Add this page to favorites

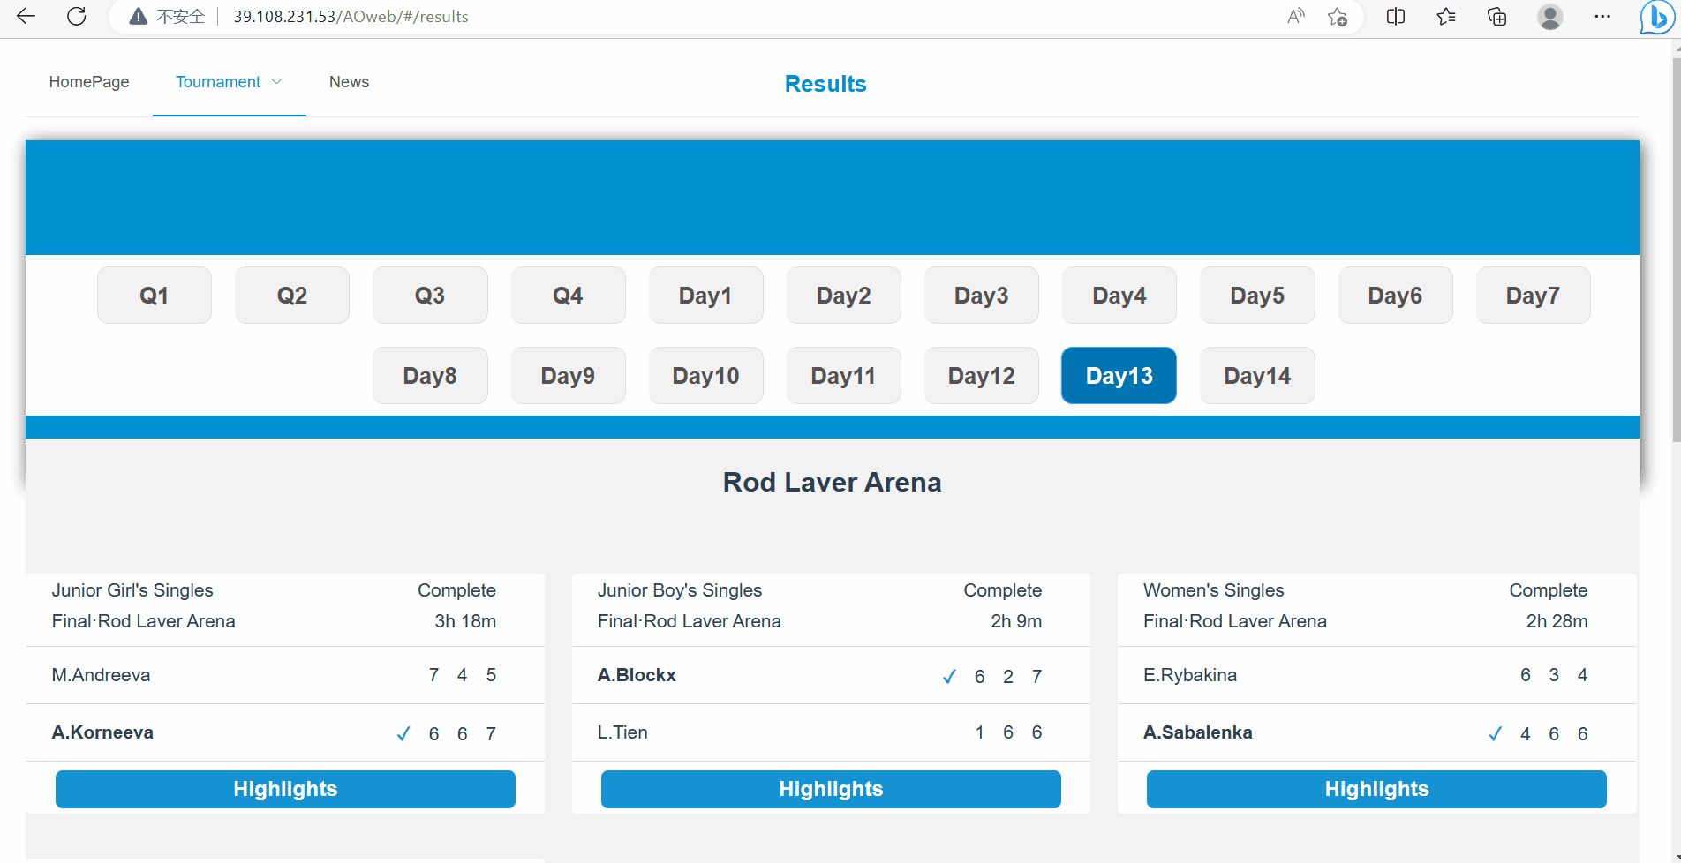click(1338, 16)
